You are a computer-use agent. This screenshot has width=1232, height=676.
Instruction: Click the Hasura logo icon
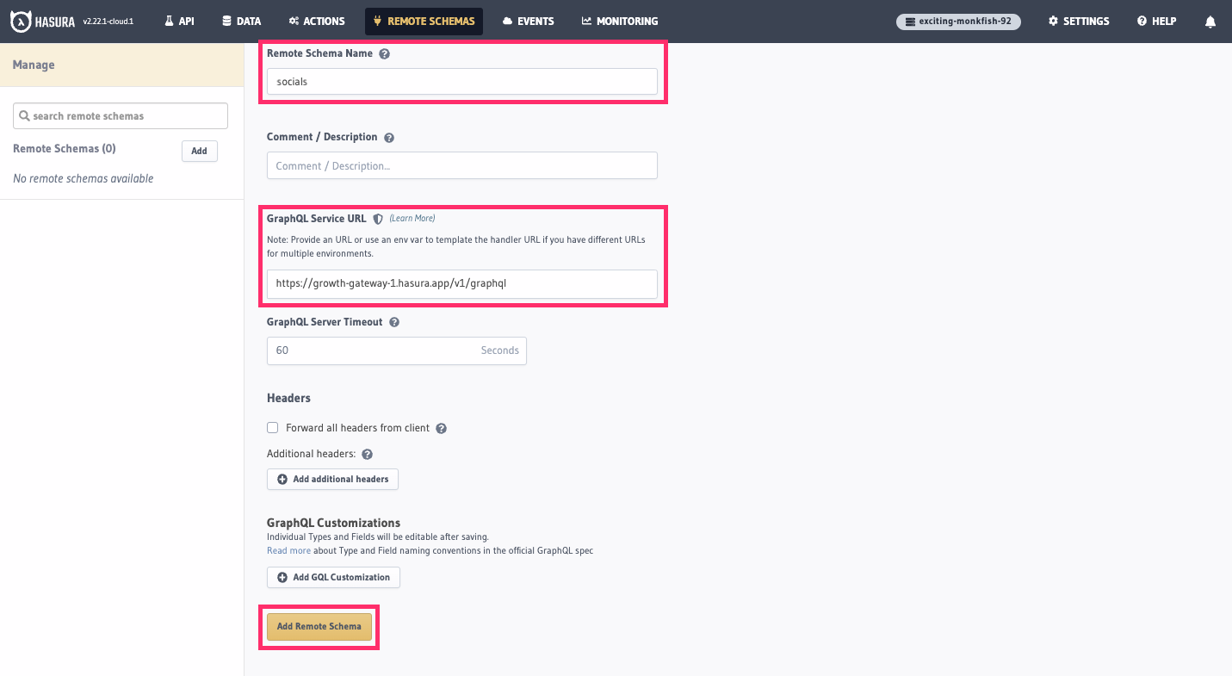point(22,21)
